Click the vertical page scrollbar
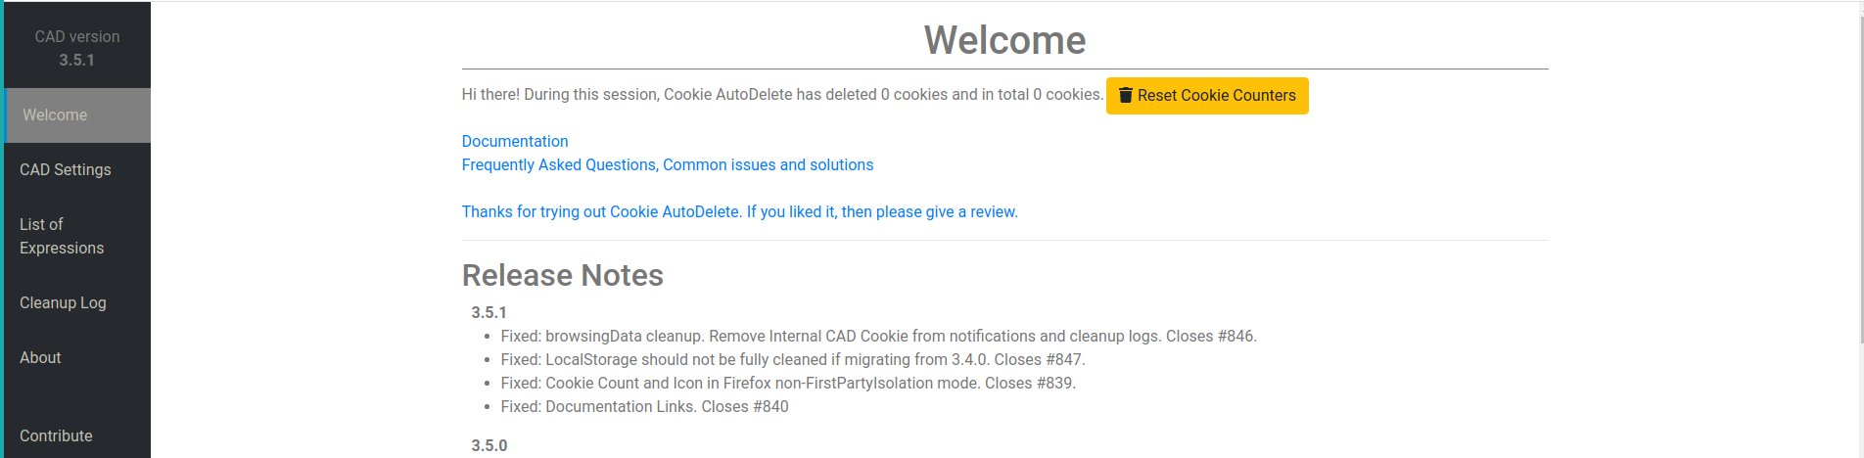1864x458 pixels. (1859, 176)
